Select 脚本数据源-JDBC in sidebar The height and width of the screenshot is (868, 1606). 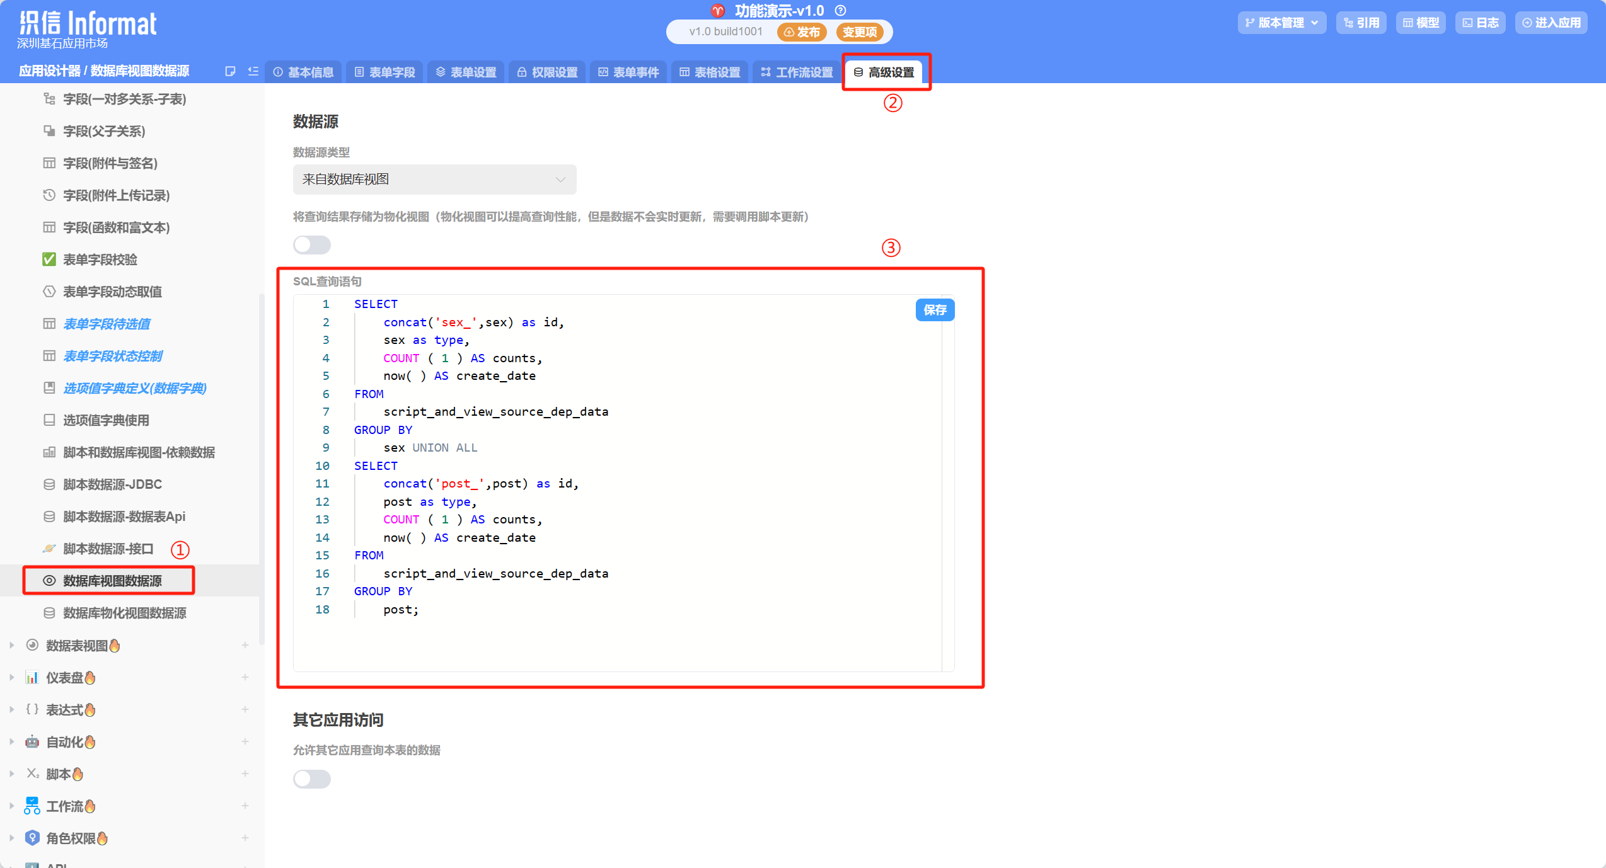(x=112, y=484)
